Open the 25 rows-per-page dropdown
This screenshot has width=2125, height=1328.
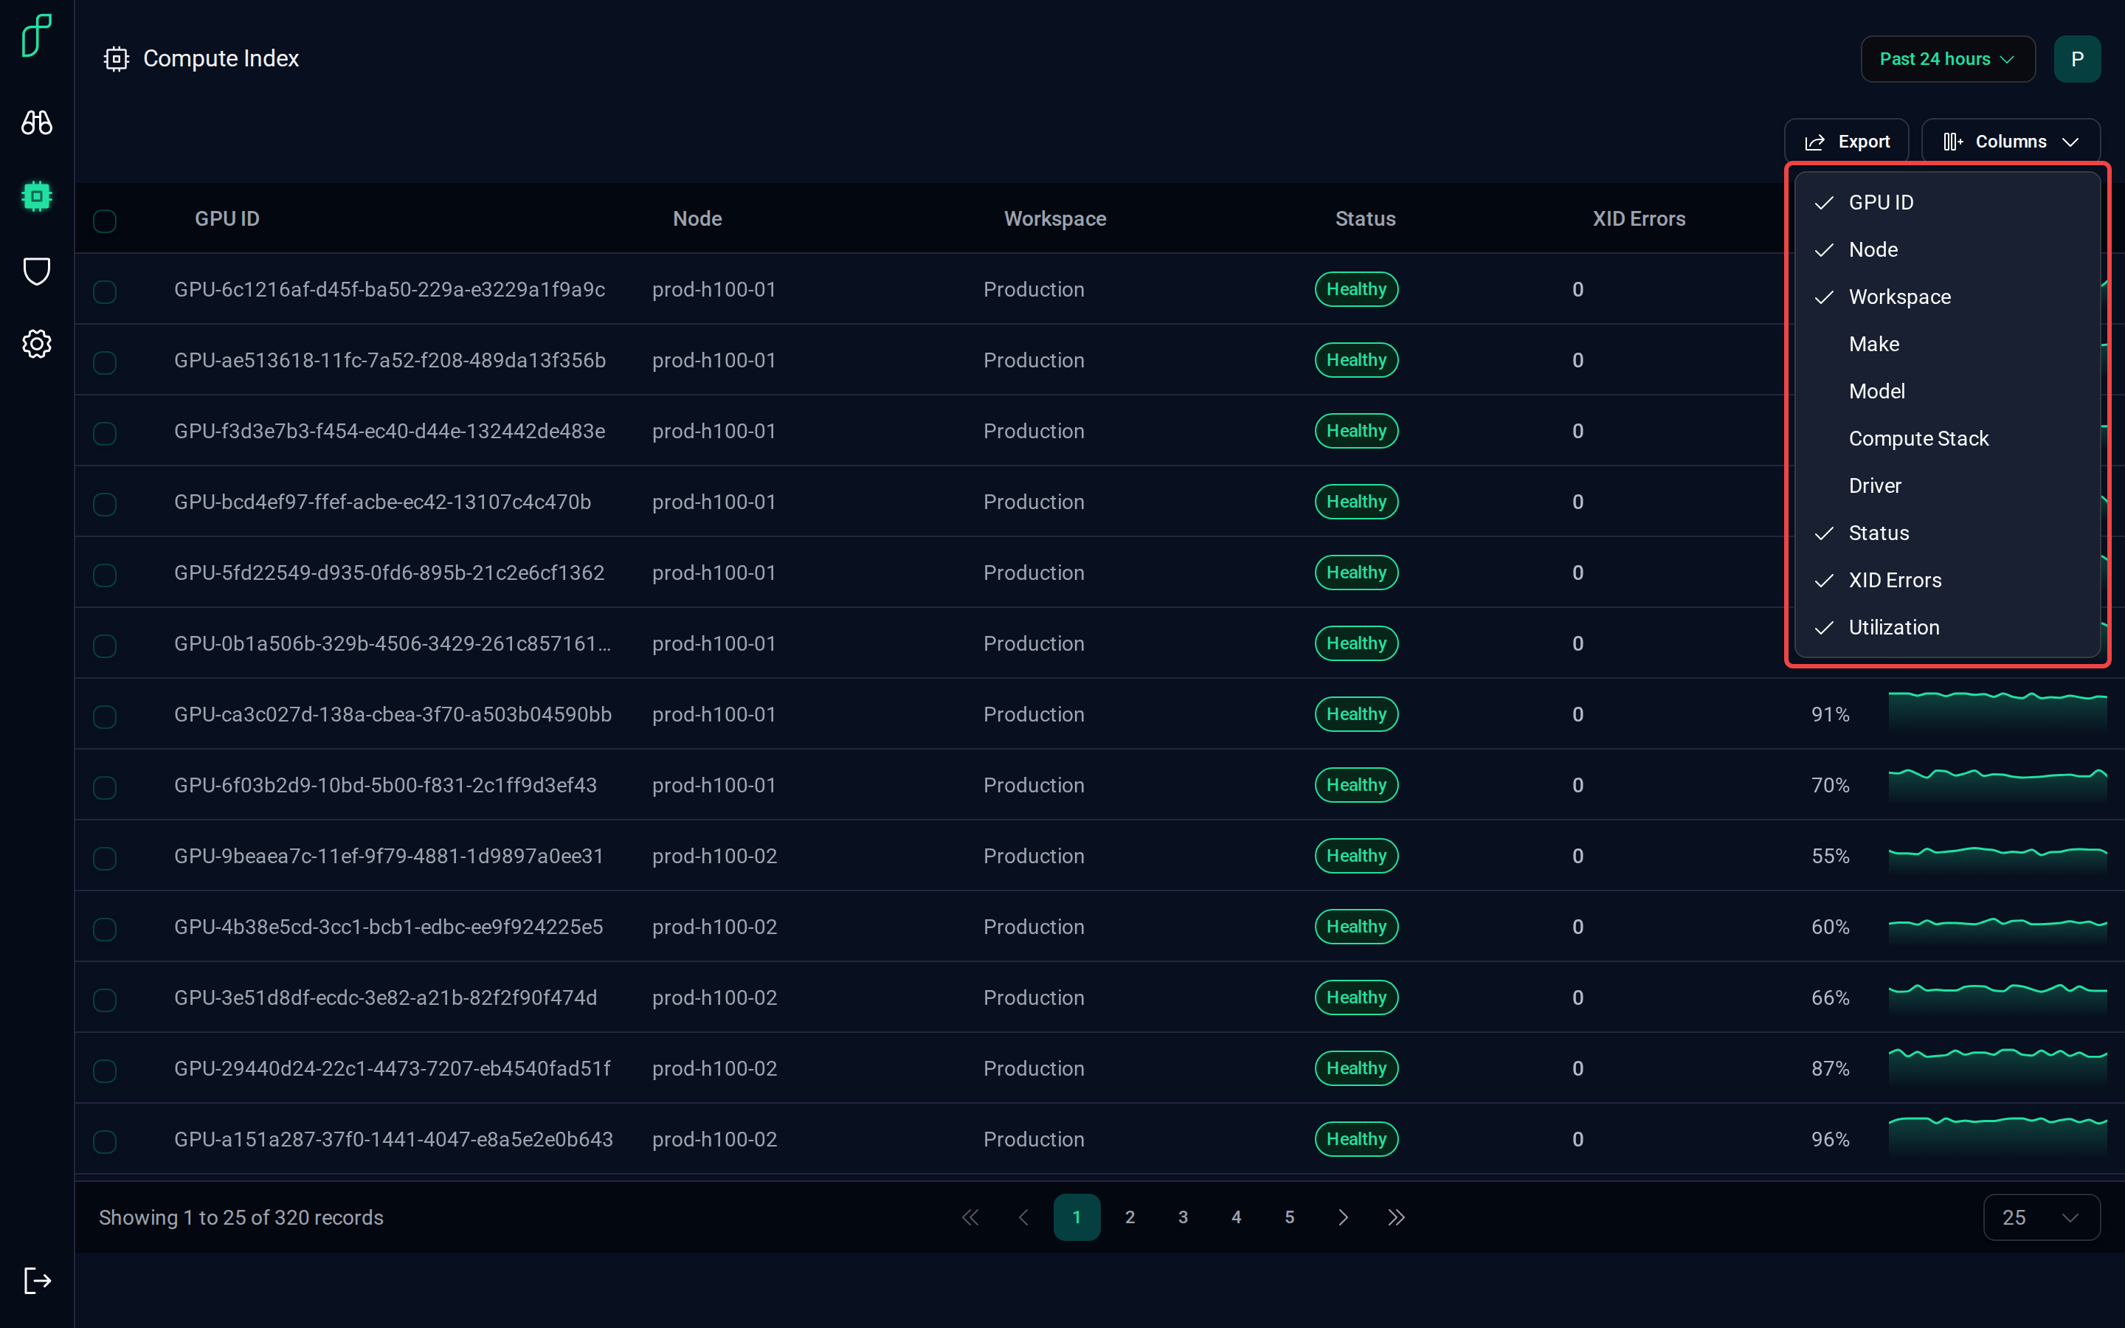(2042, 1217)
